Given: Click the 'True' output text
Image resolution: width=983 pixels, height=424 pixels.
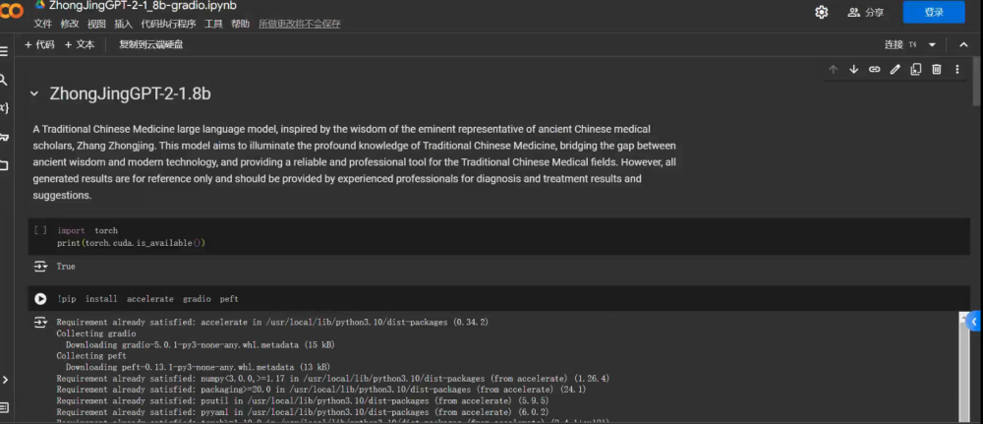Looking at the screenshot, I should (x=66, y=267).
